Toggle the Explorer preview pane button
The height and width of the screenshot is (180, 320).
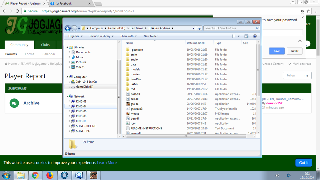(x=246, y=36)
